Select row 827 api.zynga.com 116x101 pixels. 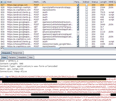tap(58, 5)
